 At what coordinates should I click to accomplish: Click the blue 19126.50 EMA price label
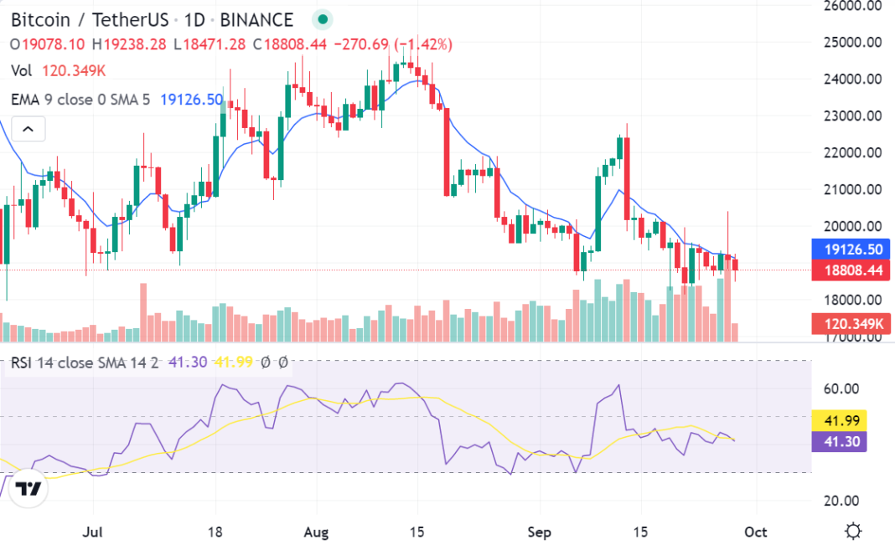coord(850,249)
